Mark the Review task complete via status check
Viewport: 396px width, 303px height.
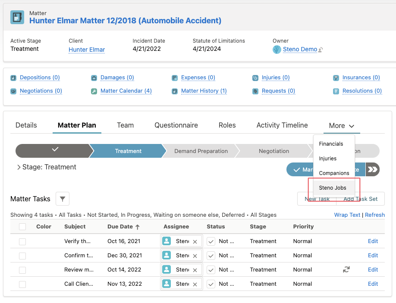(211, 270)
